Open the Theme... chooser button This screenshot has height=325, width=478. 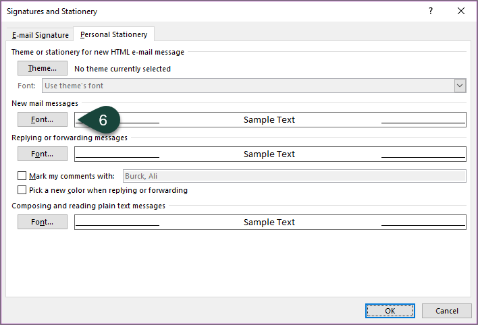coord(42,68)
